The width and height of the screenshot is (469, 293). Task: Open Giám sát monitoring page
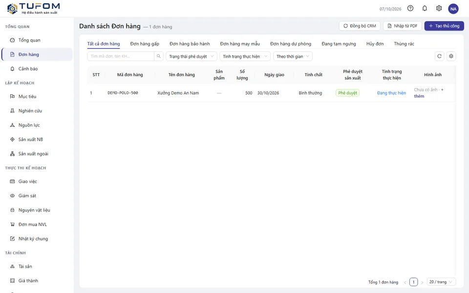pyautogui.click(x=37, y=195)
